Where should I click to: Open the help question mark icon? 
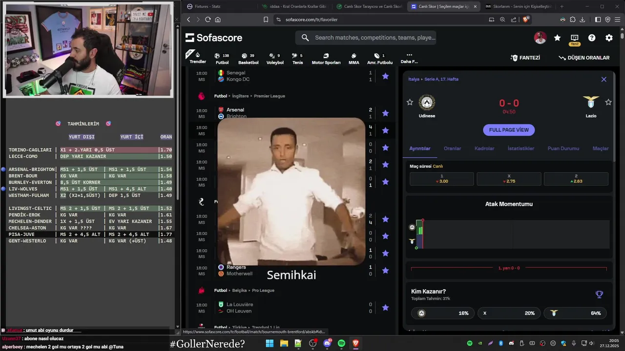click(x=592, y=38)
